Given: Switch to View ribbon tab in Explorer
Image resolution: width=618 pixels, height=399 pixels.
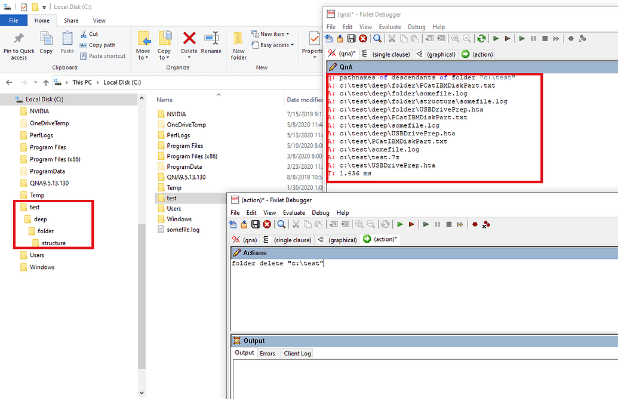Looking at the screenshot, I should point(99,20).
